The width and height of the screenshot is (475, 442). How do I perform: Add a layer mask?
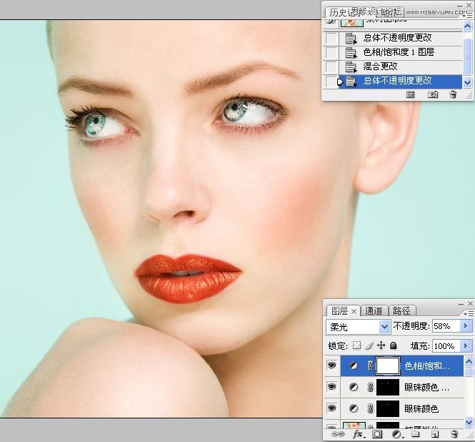pyautogui.click(x=377, y=434)
